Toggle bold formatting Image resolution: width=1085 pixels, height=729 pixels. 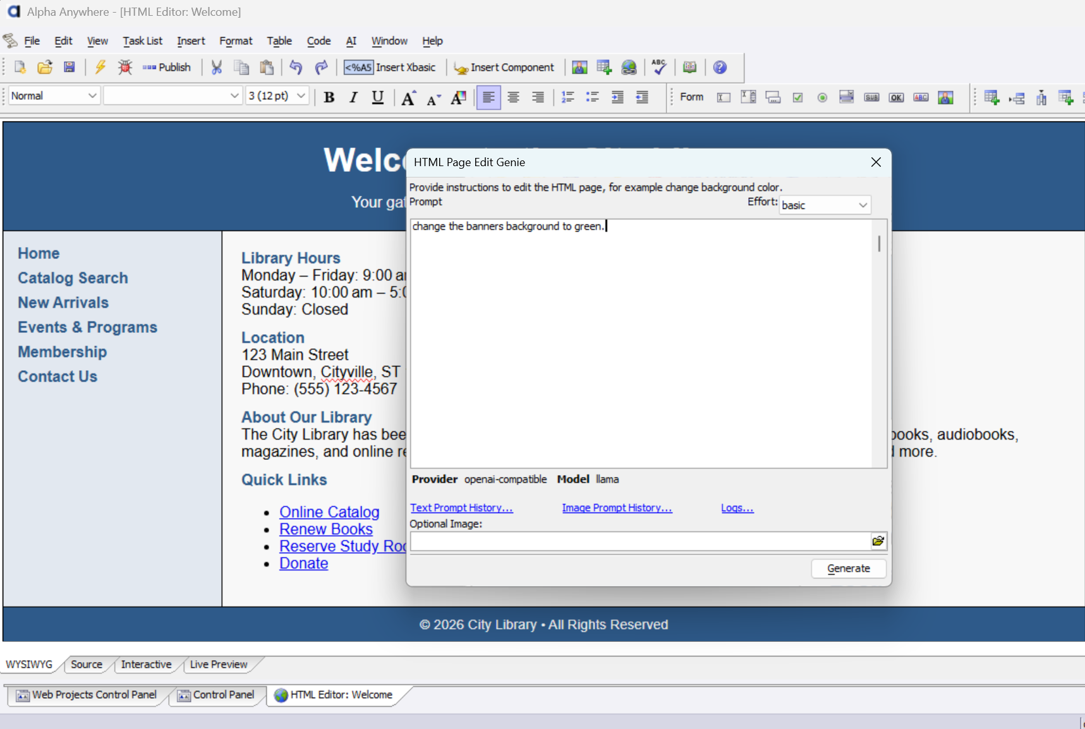coord(329,97)
